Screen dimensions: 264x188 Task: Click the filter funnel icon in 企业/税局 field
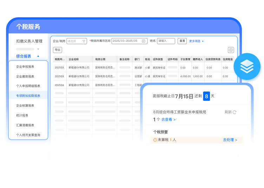(84, 41)
